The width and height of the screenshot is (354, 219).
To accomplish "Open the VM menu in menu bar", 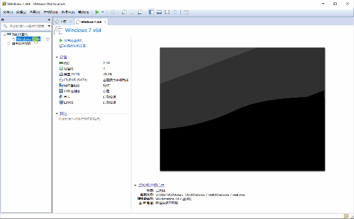I will point(51,12).
